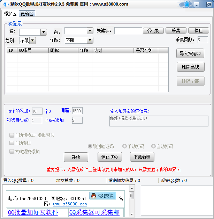
Task: Check the 突破频繁添加 option
Action: click(12, 152)
